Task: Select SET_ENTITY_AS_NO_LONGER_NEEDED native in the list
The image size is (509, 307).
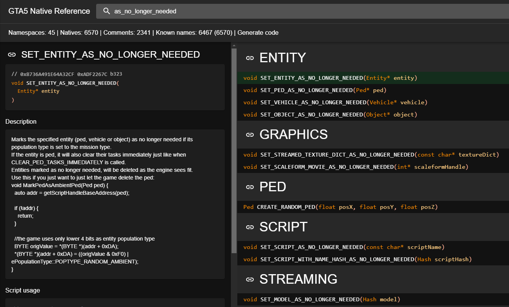Action: [x=373, y=78]
